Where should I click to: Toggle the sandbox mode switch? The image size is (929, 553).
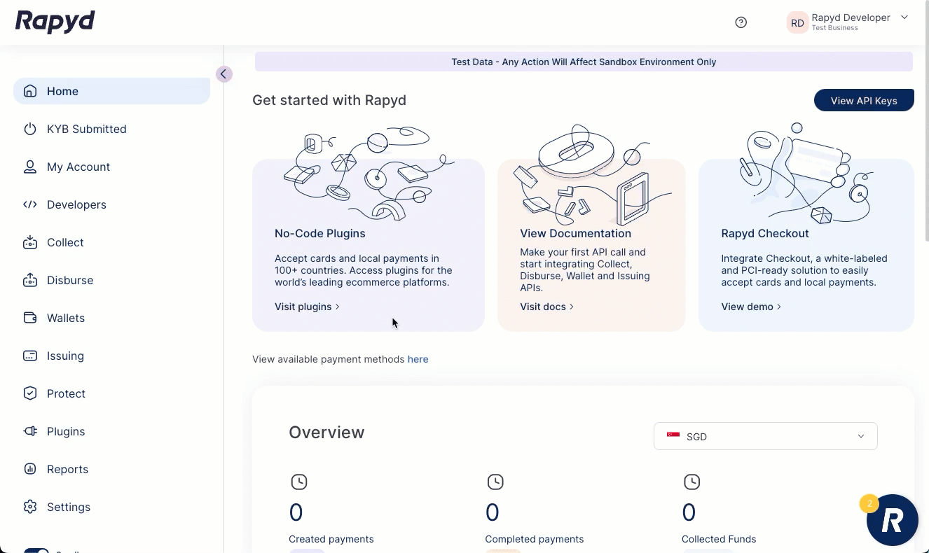pos(36,550)
